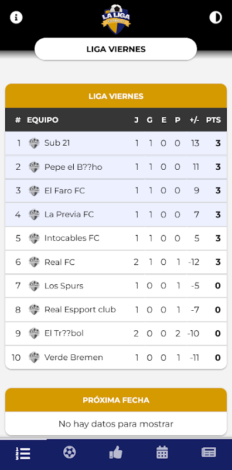Tap the La Liga logo

pos(116,19)
